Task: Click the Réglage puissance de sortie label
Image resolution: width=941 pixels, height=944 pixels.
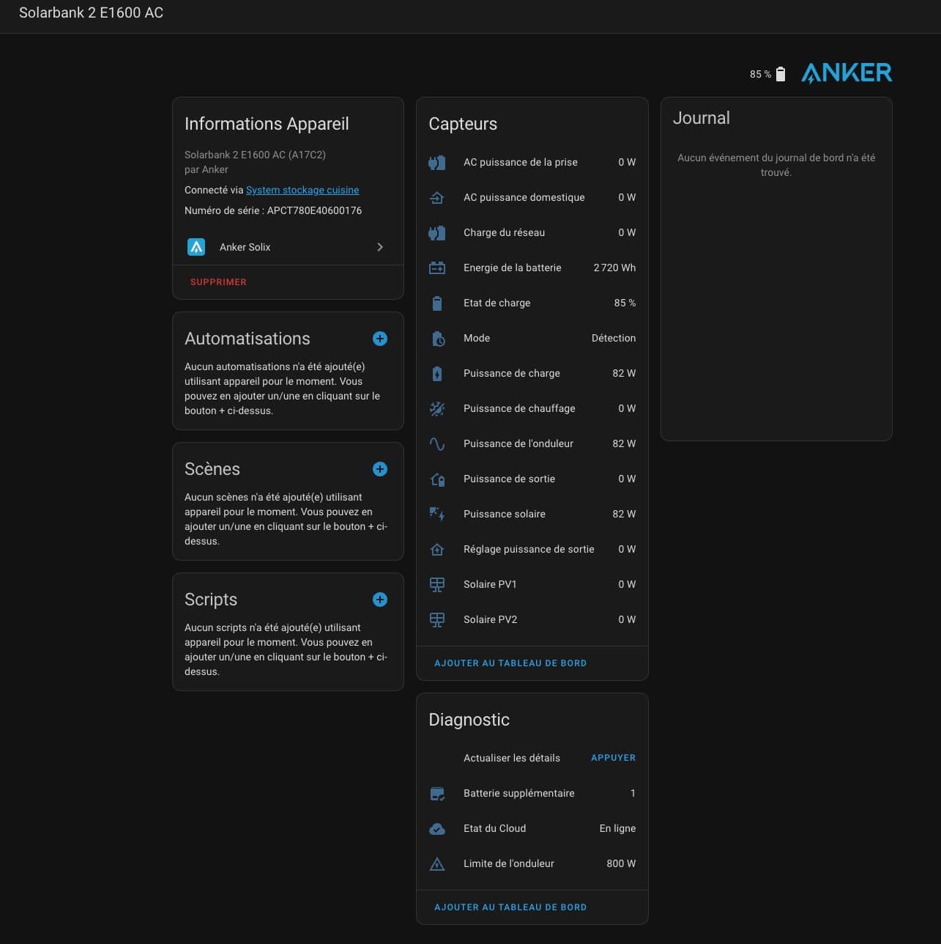Action: 529,549
